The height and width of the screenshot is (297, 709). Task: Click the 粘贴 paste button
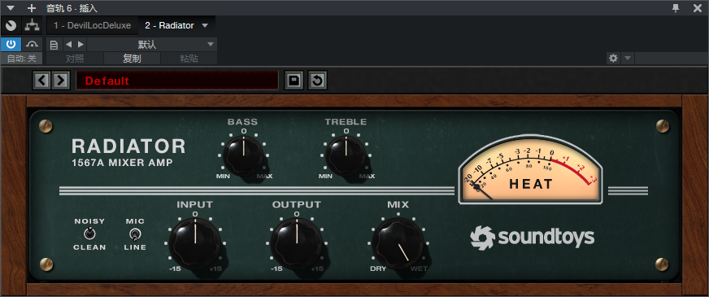189,59
